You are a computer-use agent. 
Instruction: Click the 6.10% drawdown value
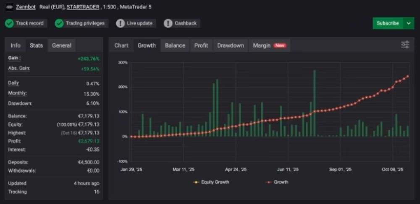coord(93,103)
